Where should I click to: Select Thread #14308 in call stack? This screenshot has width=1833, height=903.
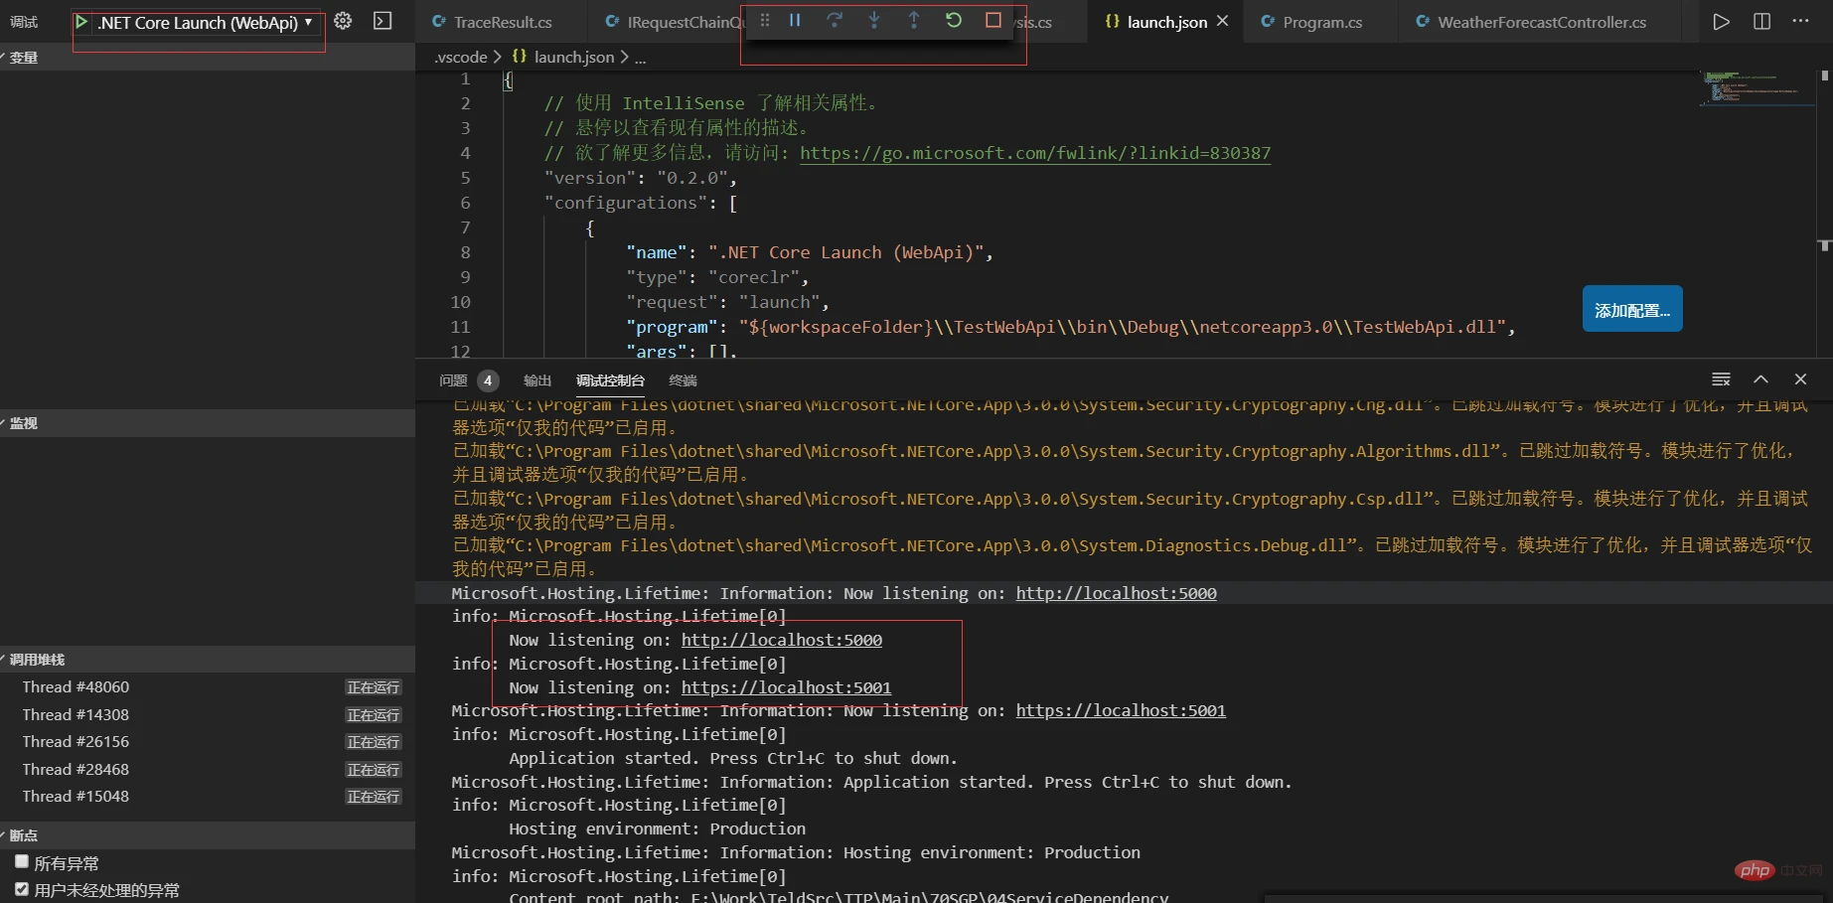pyautogui.click(x=208, y=714)
